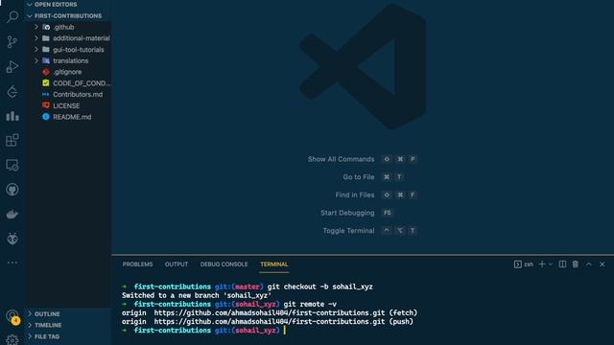Open the Remote Explorer view
Image resolution: width=614 pixels, height=345 pixels.
(x=12, y=165)
